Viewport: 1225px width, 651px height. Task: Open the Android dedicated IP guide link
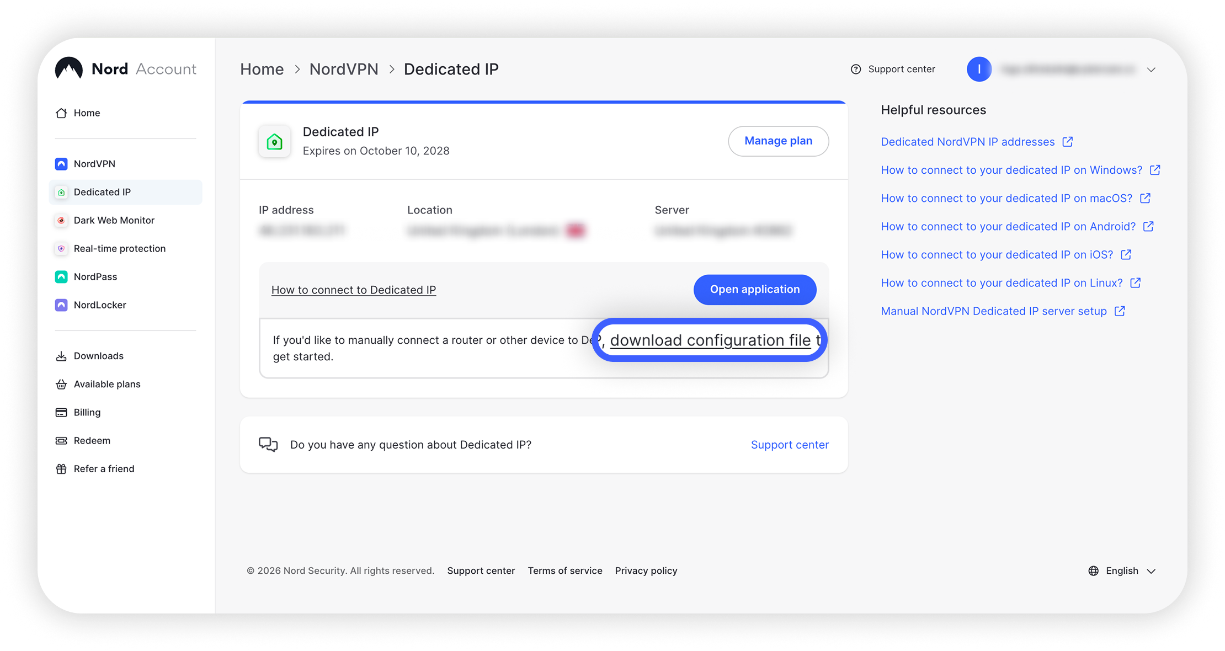1018,226
